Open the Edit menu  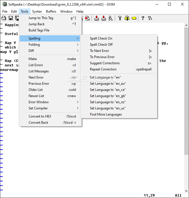[14, 11]
